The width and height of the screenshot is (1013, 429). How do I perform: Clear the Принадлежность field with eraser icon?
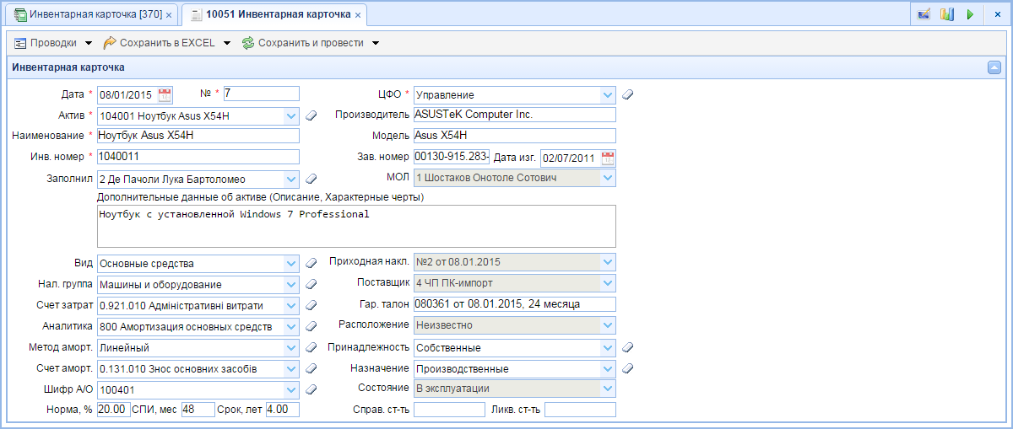[627, 347]
